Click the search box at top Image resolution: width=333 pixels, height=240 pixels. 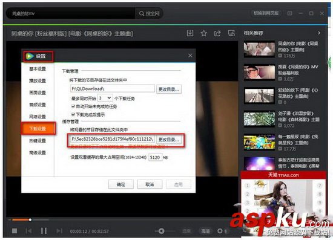pyautogui.click(x=71, y=13)
